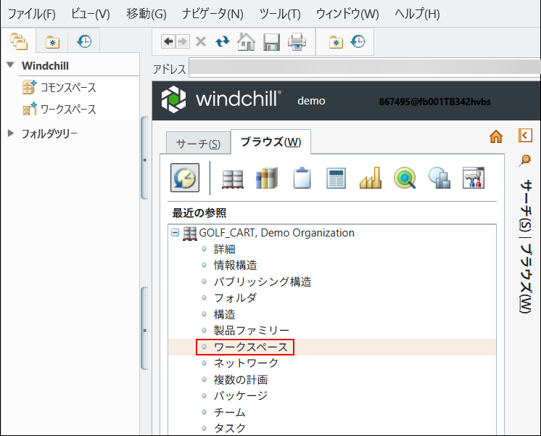Open the 複数の計画 link

point(241,379)
